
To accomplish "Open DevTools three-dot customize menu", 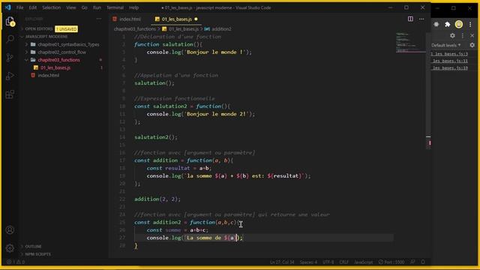I will [463, 36].
